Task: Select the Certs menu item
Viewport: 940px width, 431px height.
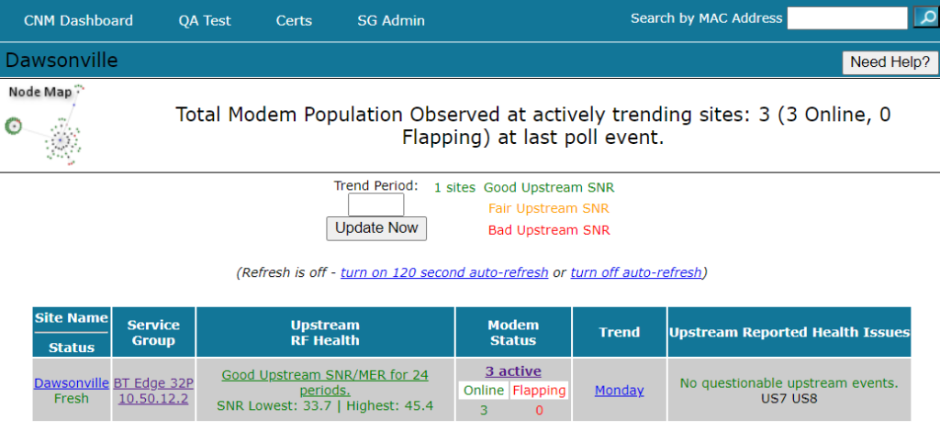Action: point(294,20)
